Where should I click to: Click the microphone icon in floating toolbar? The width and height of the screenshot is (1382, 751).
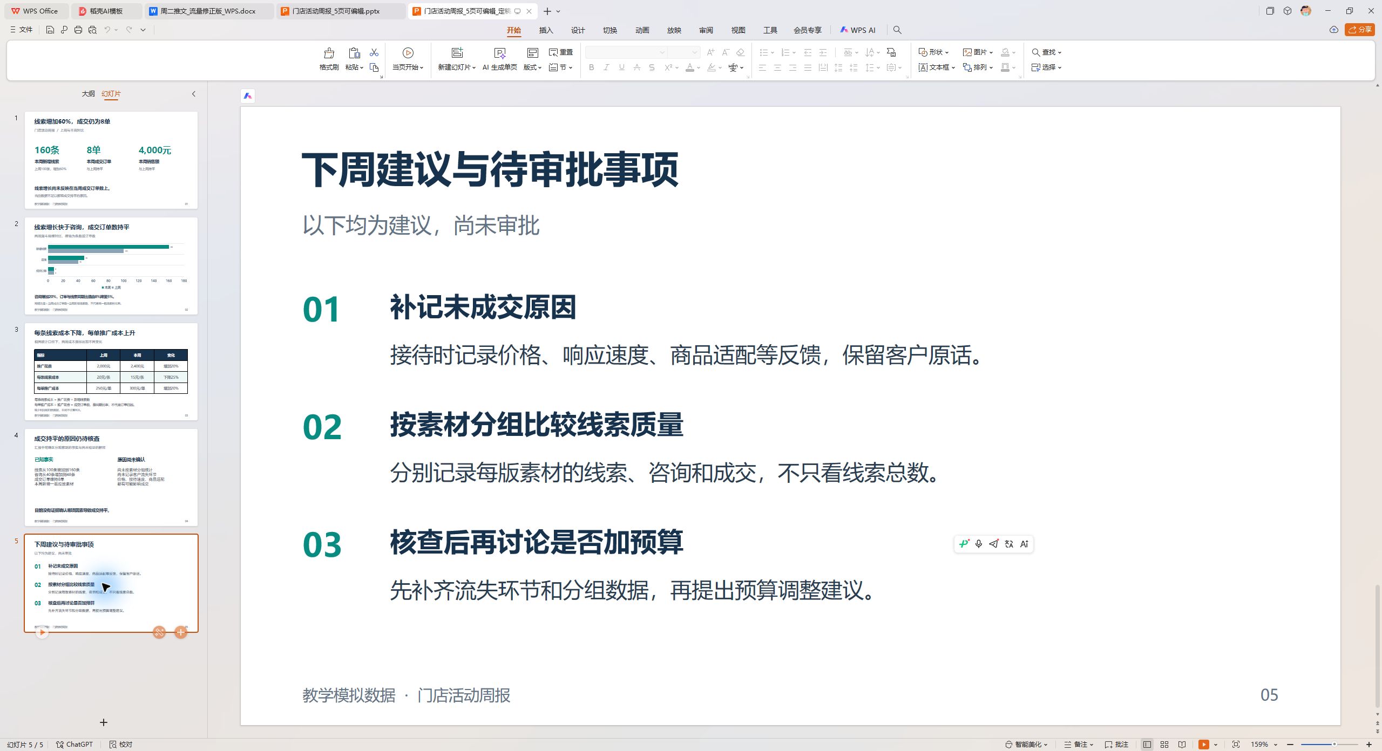coord(979,544)
